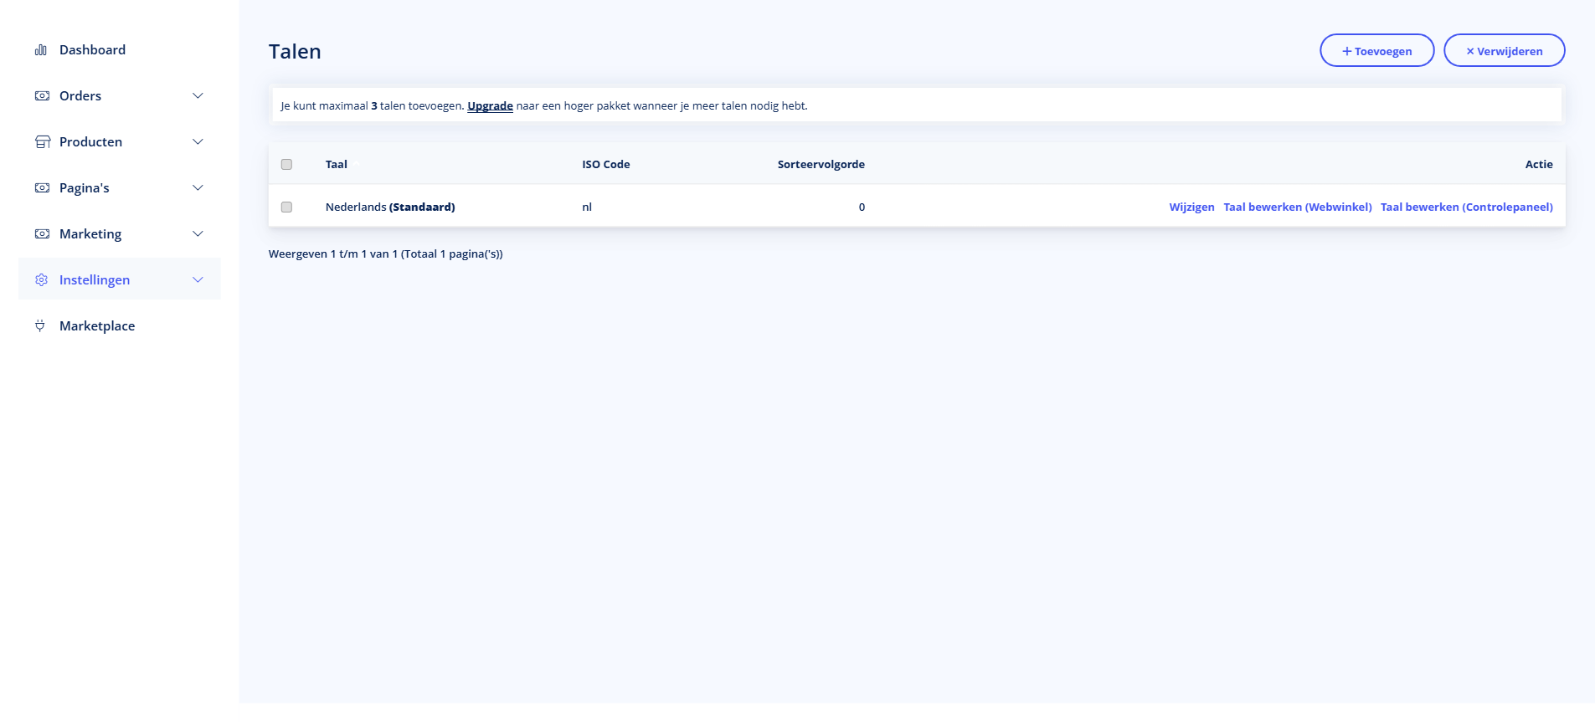Click the Marketplace plug icon

[40, 326]
